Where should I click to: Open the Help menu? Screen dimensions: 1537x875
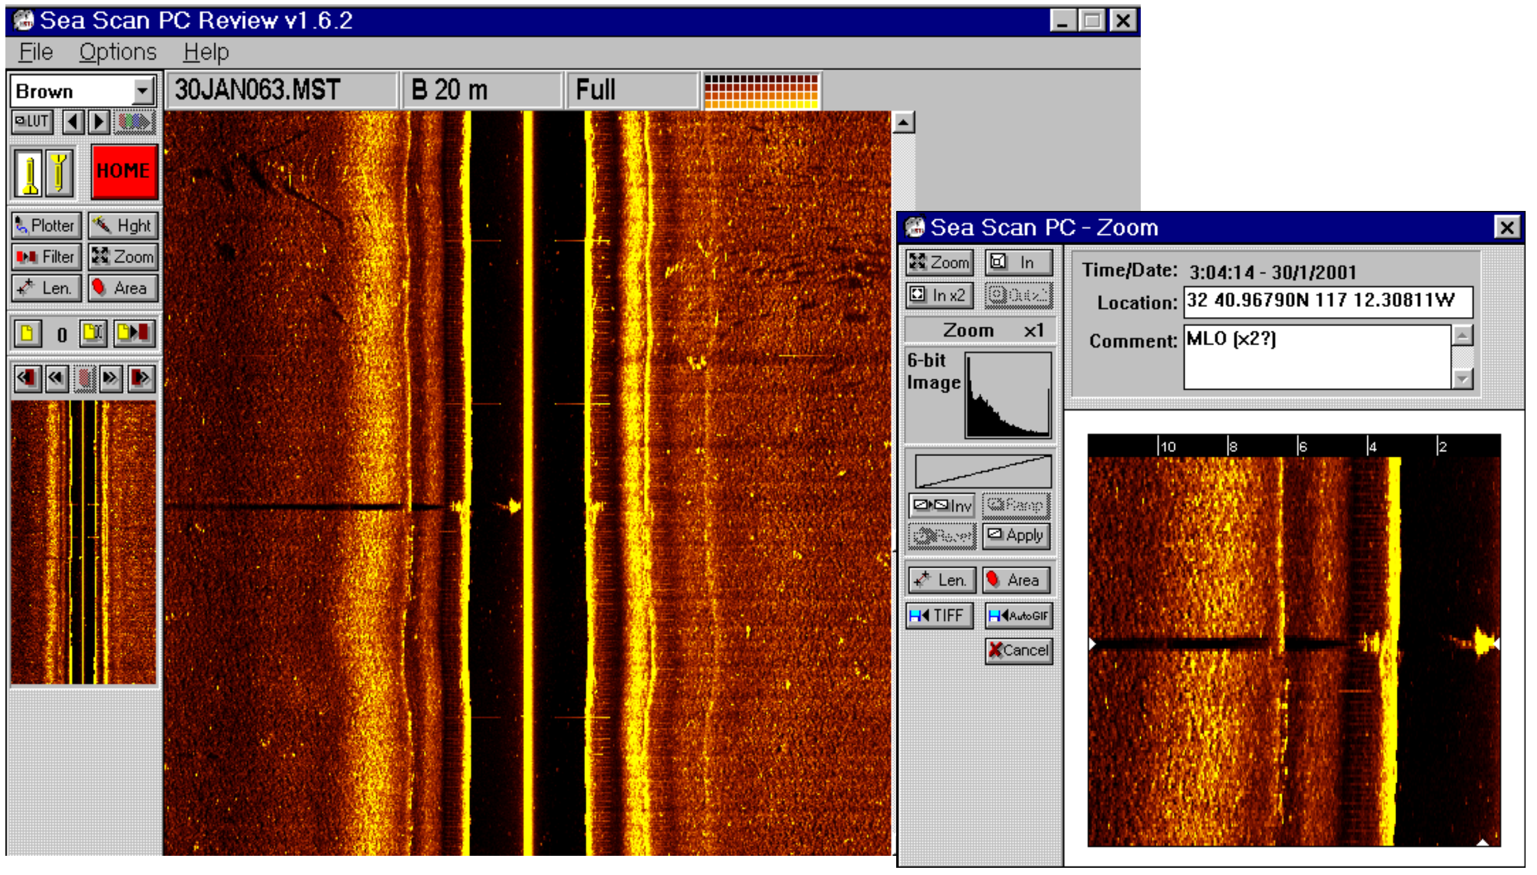point(206,52)
